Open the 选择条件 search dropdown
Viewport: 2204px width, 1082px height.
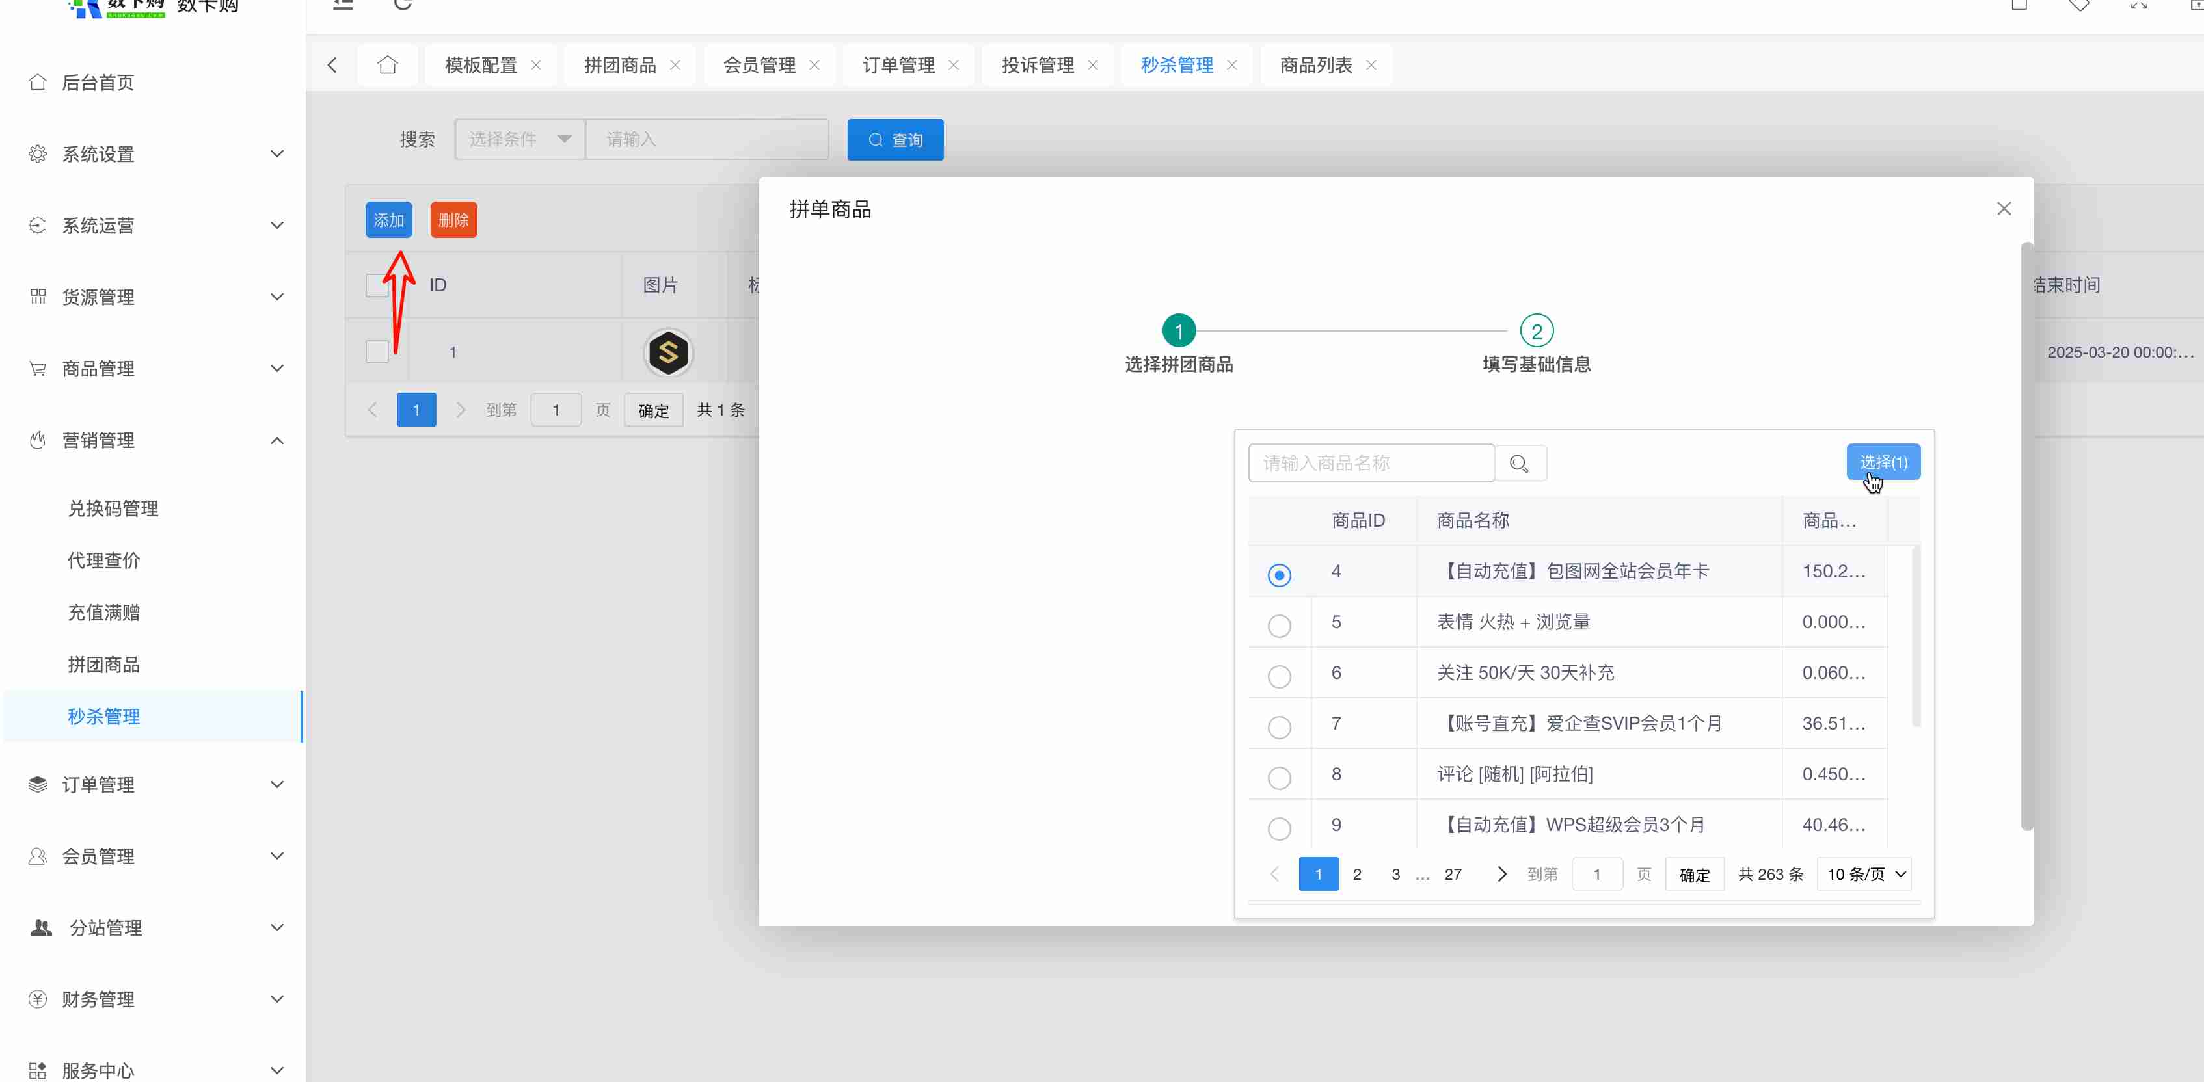click(x=519, y=139)
